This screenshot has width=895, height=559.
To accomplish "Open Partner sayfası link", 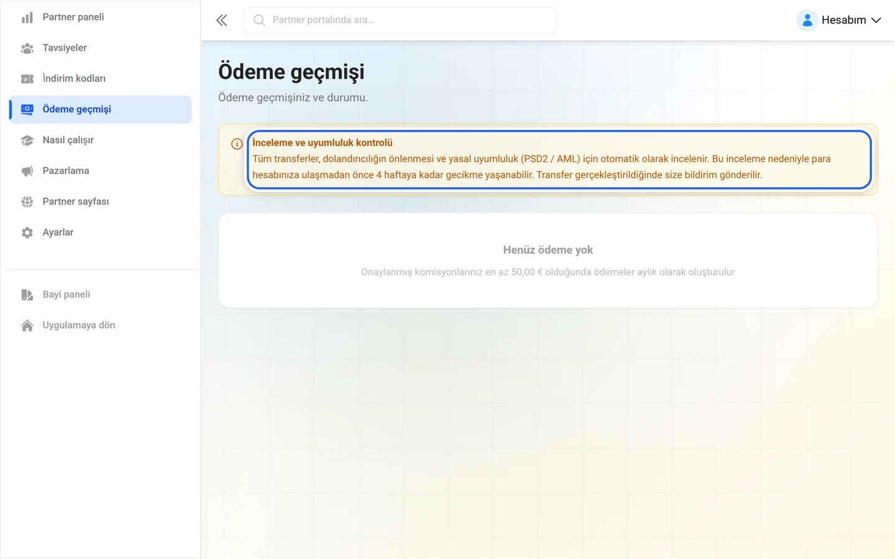I will pyautogui.click(x=100, y=202).
